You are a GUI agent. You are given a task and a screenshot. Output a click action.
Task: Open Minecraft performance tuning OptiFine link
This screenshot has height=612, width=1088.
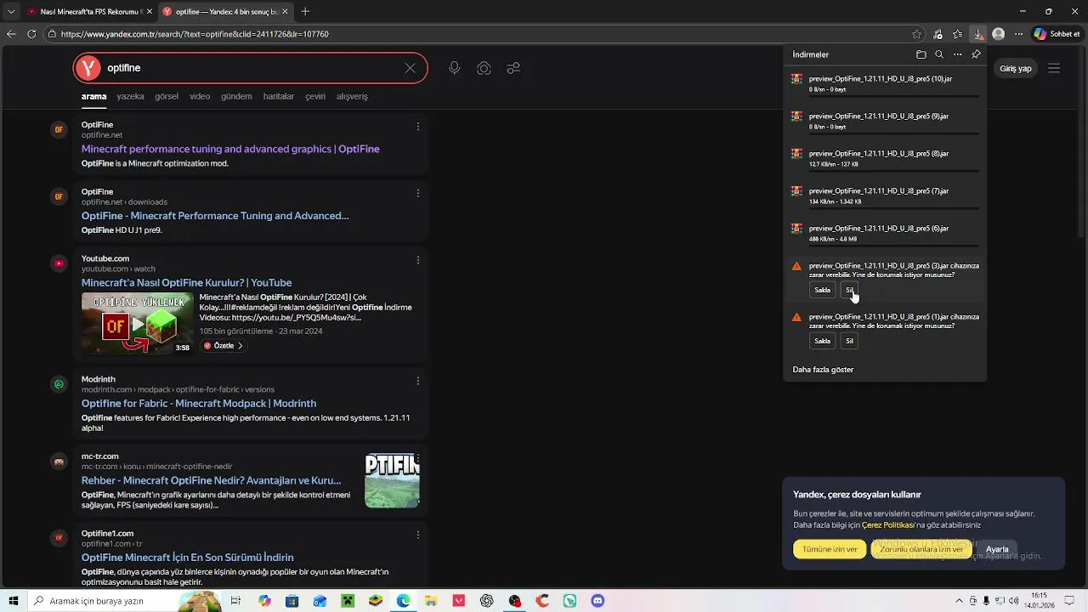[x=230, y=149]
